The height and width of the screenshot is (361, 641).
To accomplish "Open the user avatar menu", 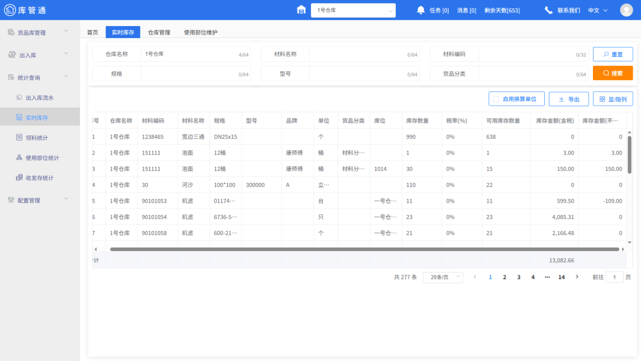I will (626, 10).
